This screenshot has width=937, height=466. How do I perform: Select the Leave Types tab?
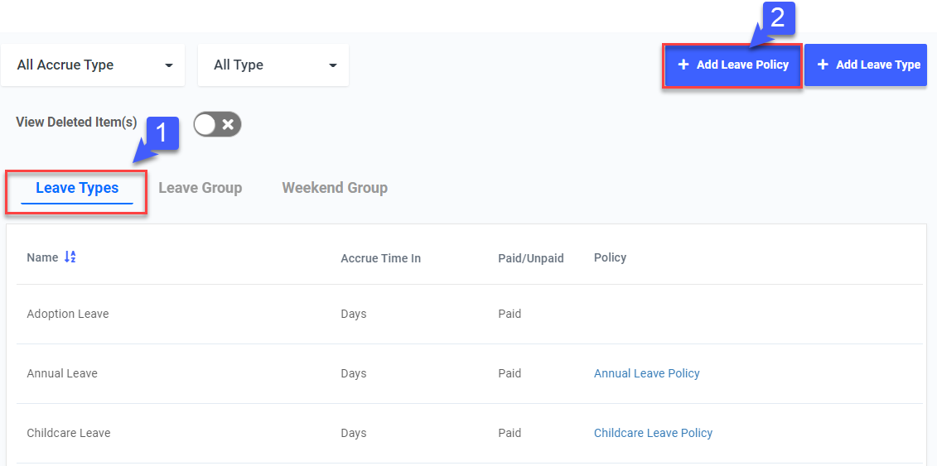pyautogui.click(x=77, y=188)
